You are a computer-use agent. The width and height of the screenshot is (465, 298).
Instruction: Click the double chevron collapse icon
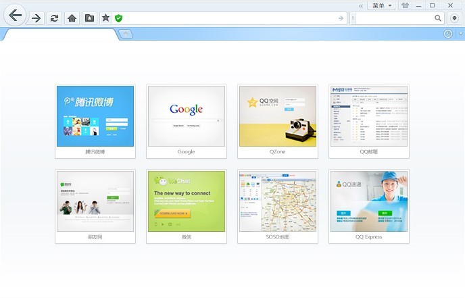click(361, 6)
